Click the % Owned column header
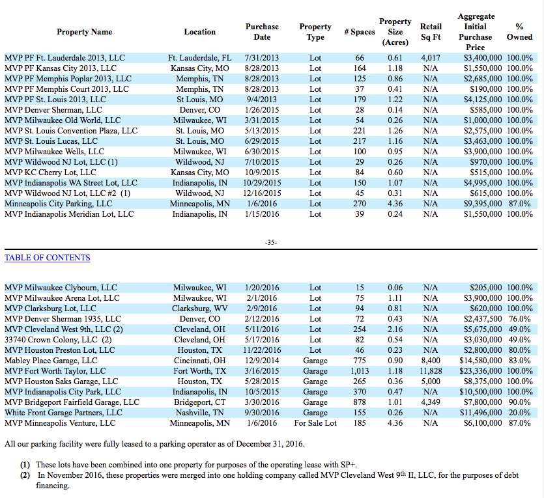 [x=519, y=32]
